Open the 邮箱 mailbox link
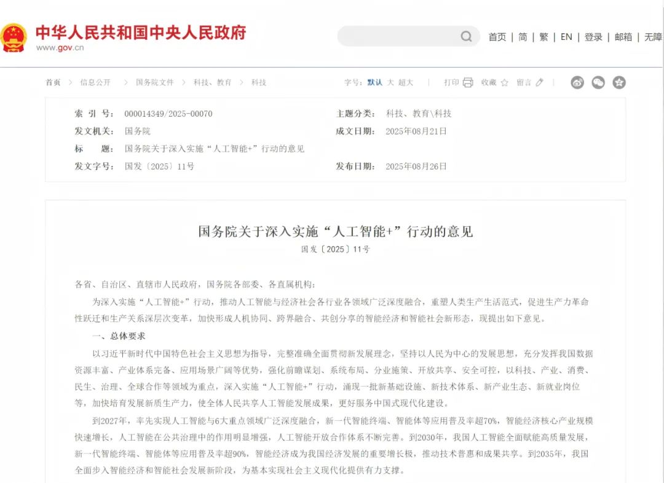Image resolution: width=664 pixels, height=483 pixels. pyautogui.click(x=623, y=37)
